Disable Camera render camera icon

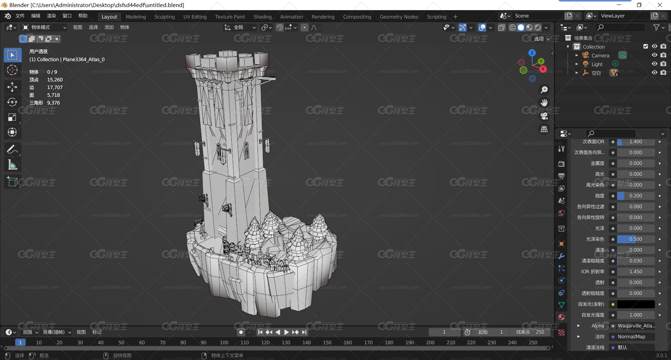pyautogui.click(x=663, y=55)
